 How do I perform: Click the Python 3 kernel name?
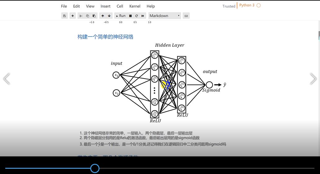coord(247,5)
